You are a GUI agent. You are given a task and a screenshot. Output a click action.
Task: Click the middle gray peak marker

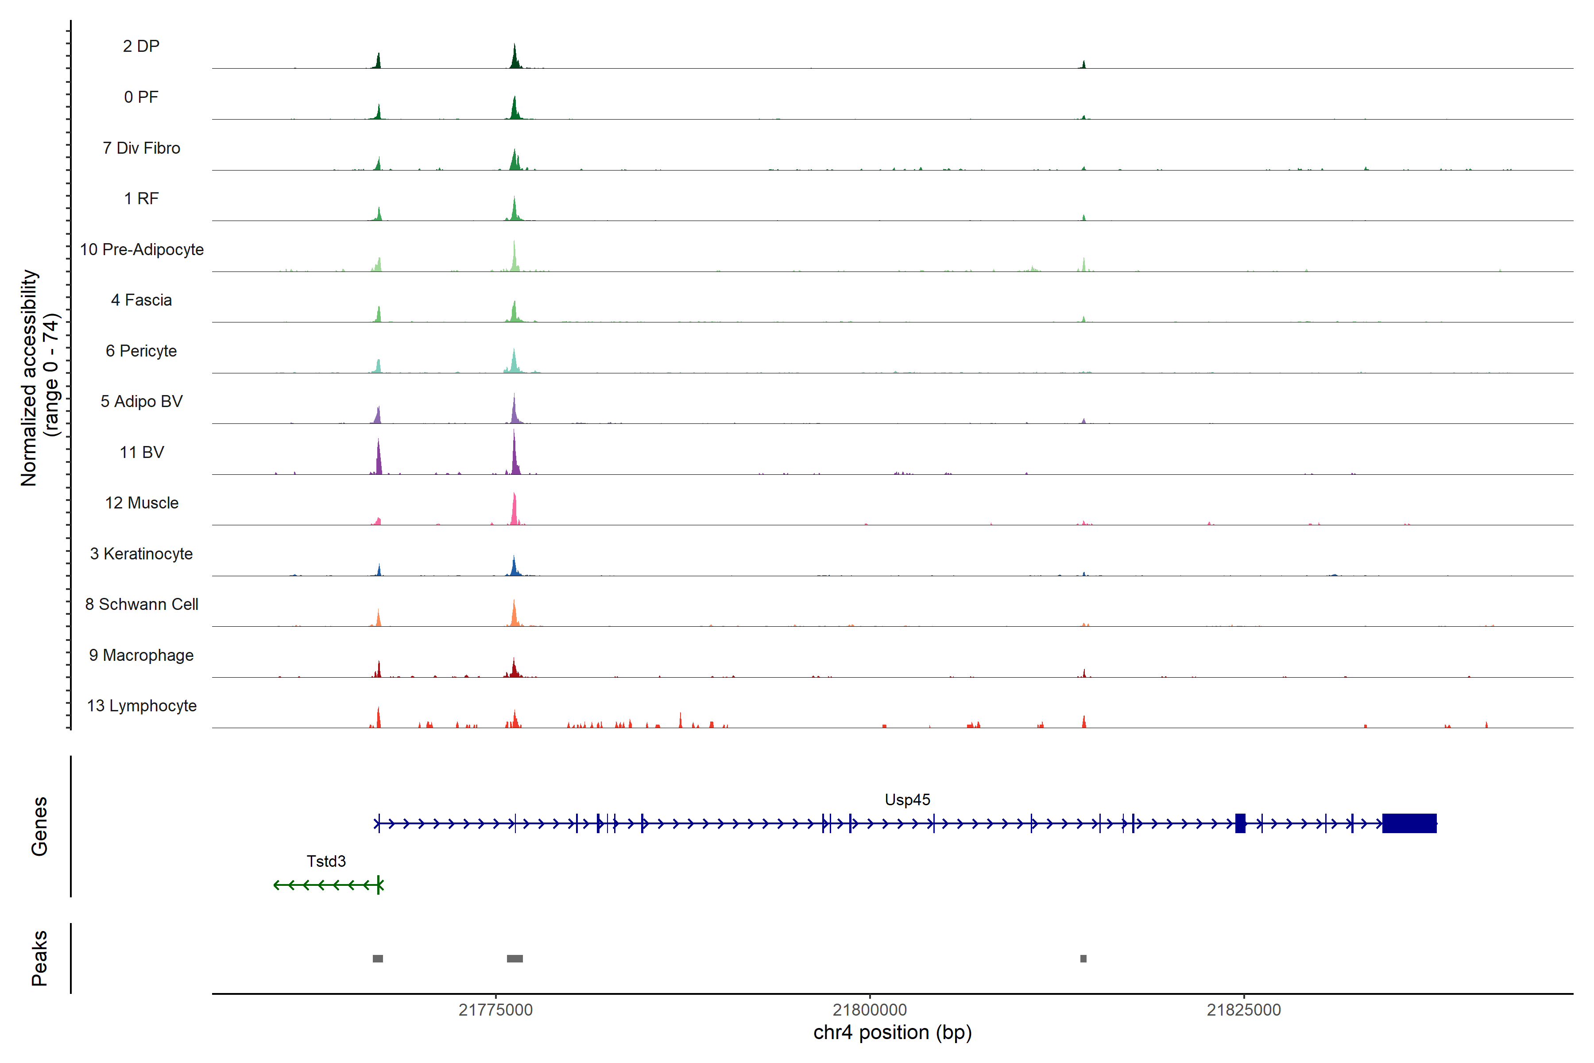click(515, 958)
